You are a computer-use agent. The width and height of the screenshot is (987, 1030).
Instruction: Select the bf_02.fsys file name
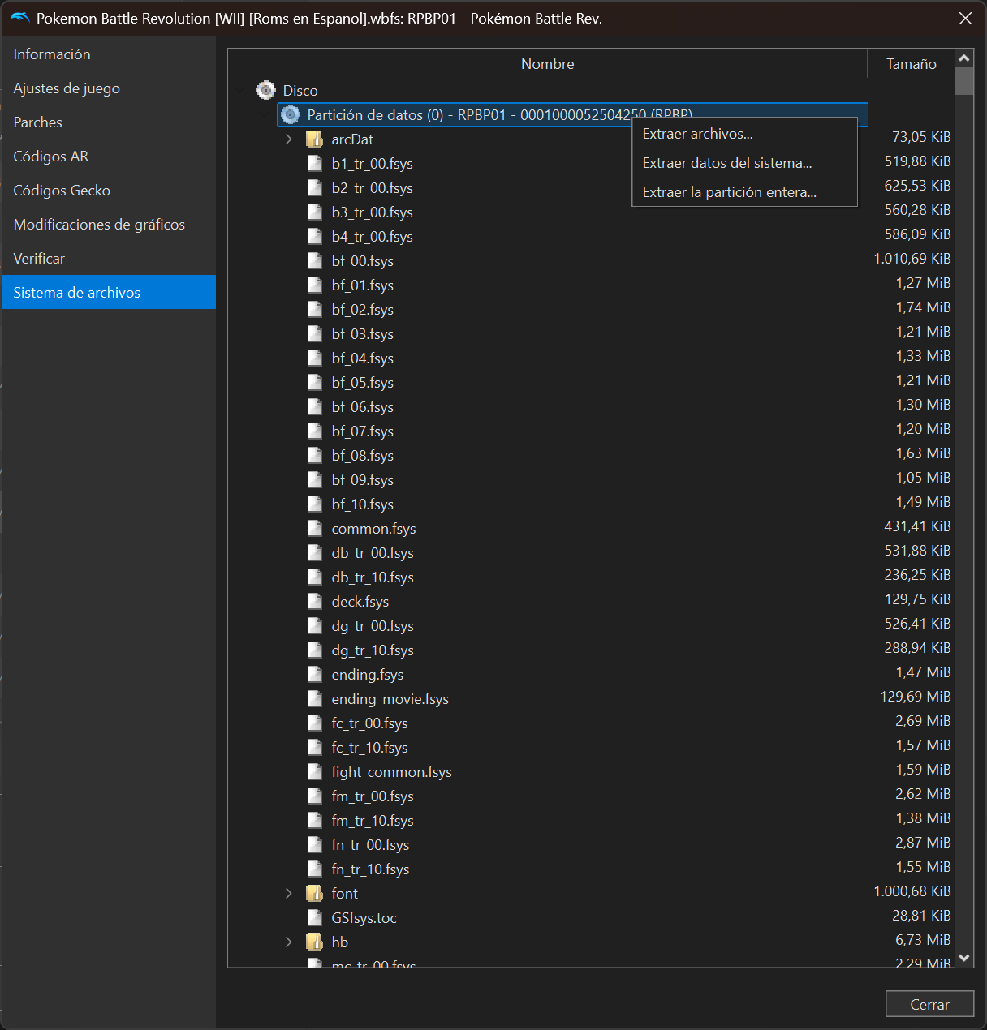click(362, 309)
